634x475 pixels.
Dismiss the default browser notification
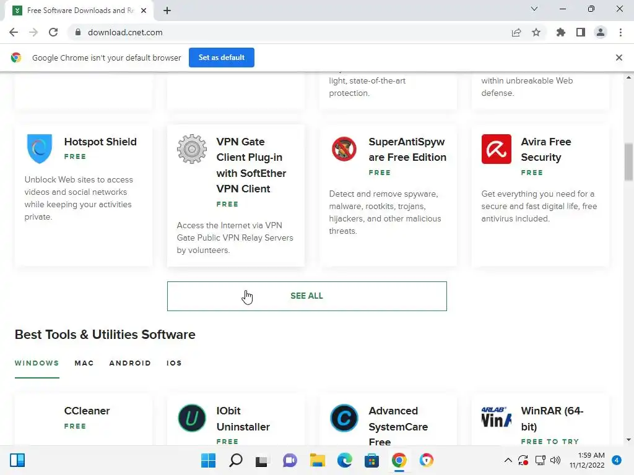(x=619, y=58)
